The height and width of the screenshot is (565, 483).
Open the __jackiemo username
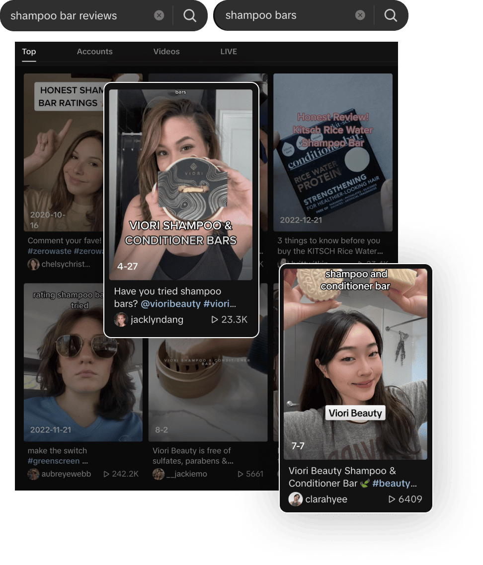(187, 474)
